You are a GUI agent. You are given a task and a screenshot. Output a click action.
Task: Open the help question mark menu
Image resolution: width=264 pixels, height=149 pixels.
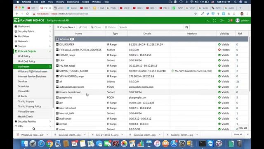222,20
